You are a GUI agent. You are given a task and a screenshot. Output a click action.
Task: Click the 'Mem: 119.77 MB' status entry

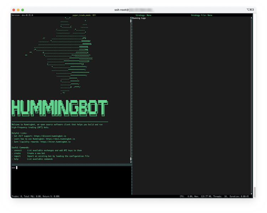coord(203,196)
